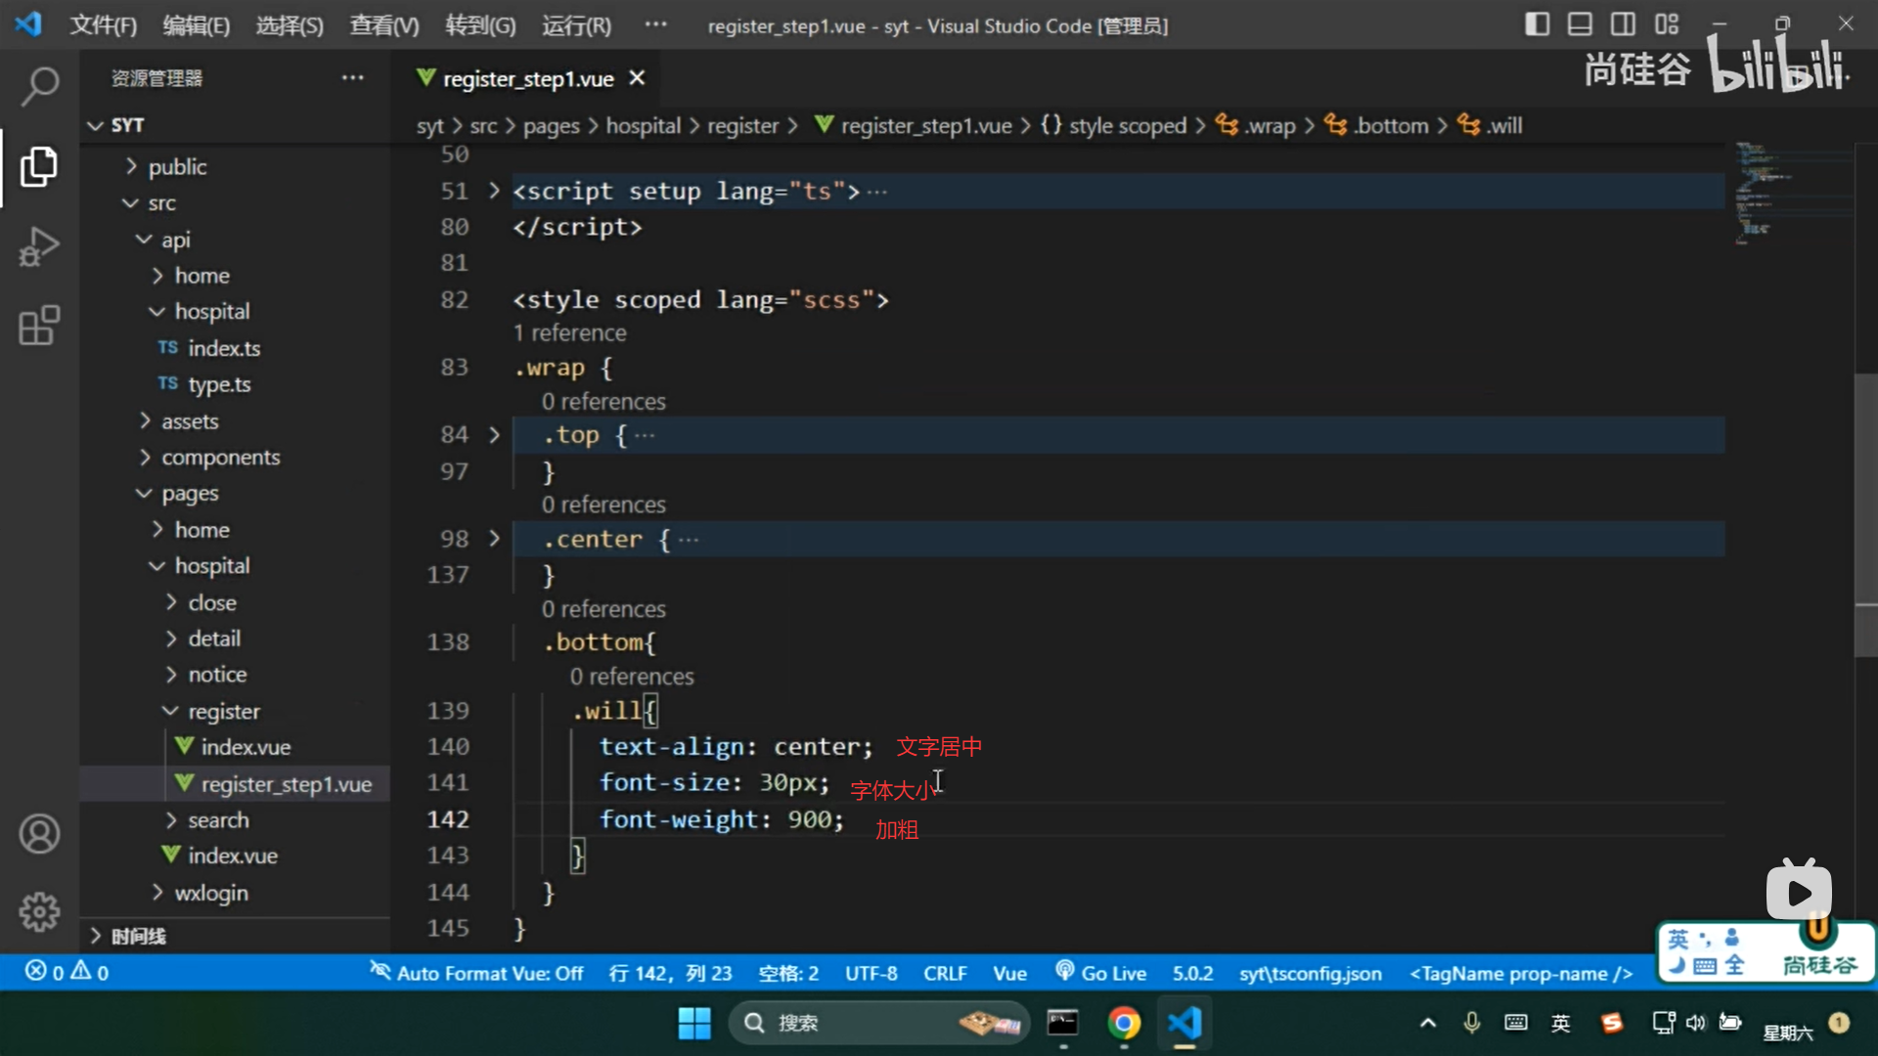Open Chrome from the Windows taskbar
Image resolution: width=1878 pixels, height=1056 pixels.
pos(1124,1023)
